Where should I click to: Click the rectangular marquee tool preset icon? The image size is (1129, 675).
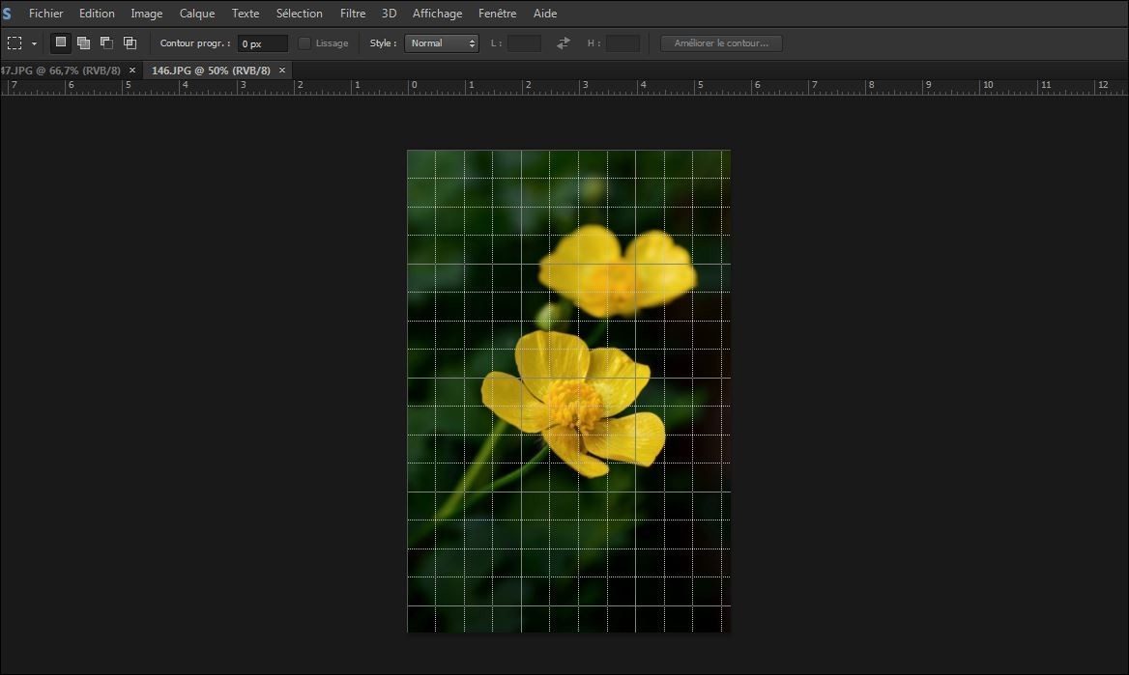pyautogui.click(x=14, y=43)
